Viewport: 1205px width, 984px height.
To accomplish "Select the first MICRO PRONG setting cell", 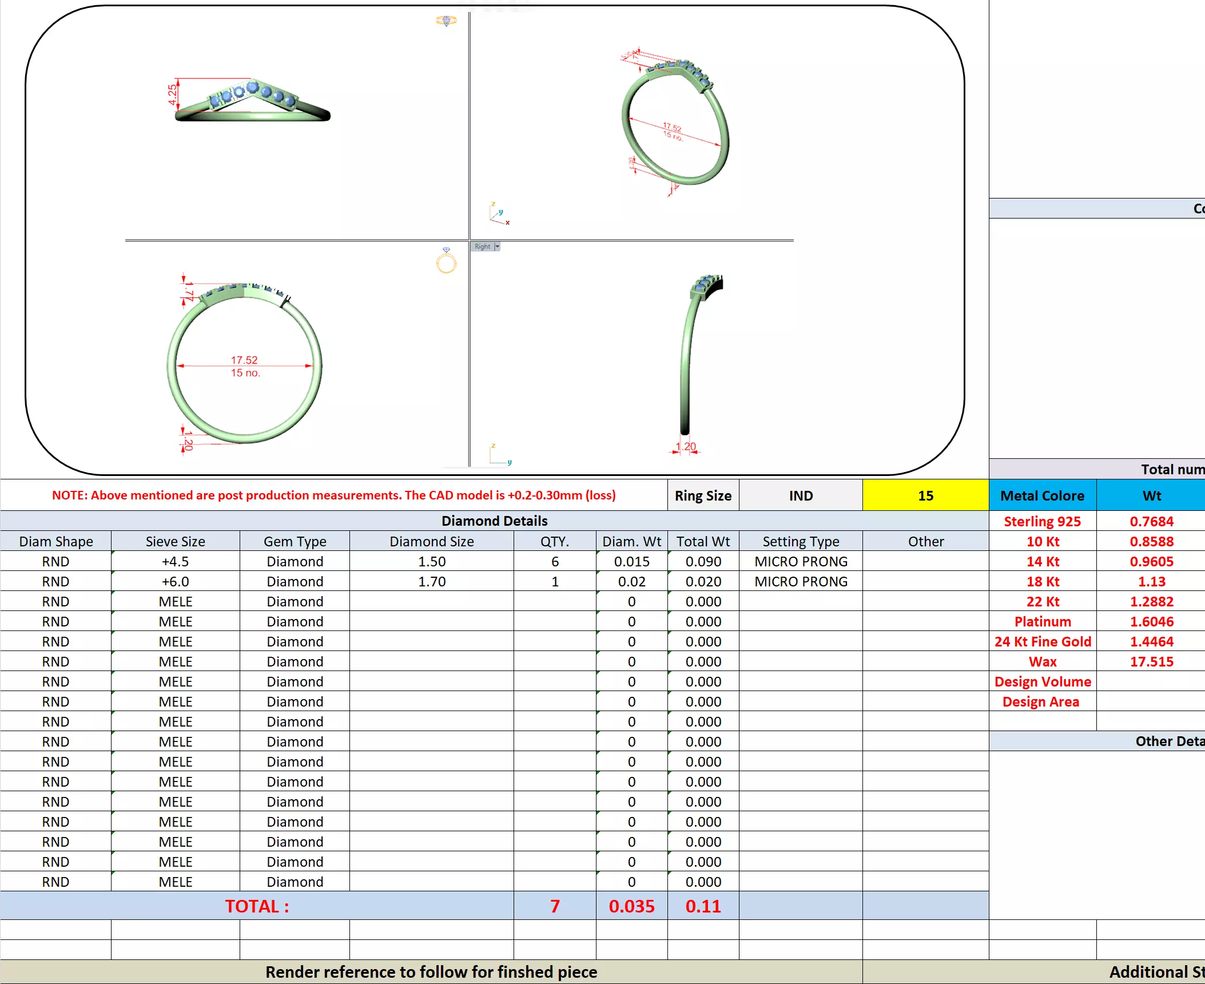I will tap(800, 561).
